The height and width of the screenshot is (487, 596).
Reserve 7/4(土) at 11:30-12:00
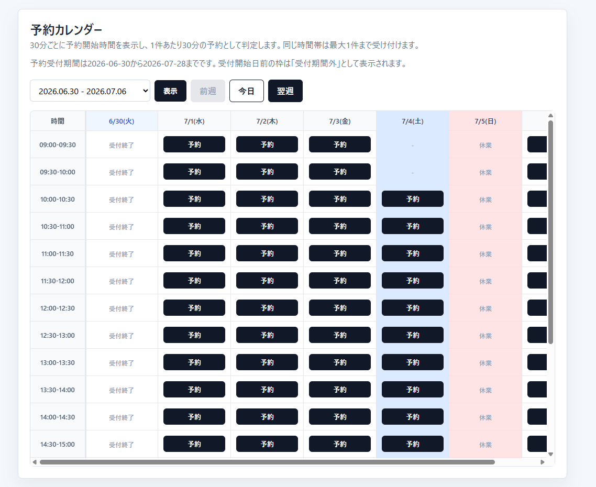point(412,281)
